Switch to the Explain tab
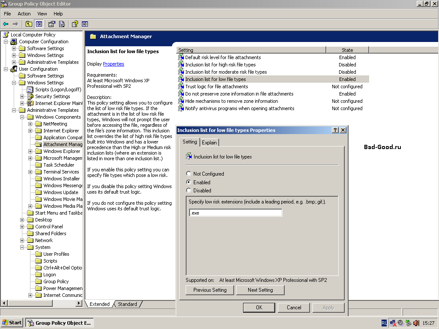439x329 pixels. (209, 142)
